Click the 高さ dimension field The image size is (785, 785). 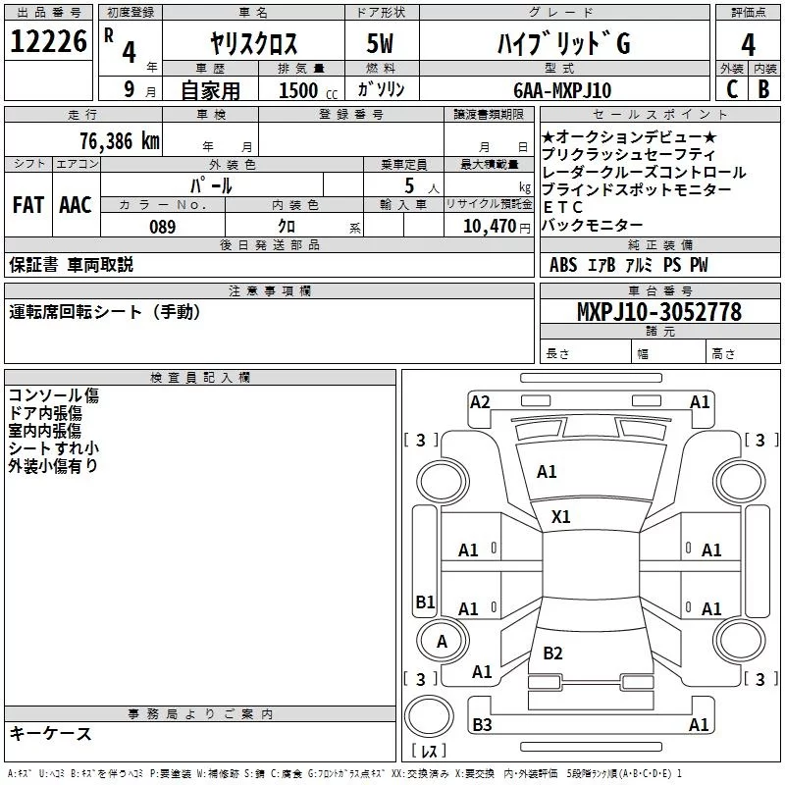pyautogui.click(x=743, y=353)
